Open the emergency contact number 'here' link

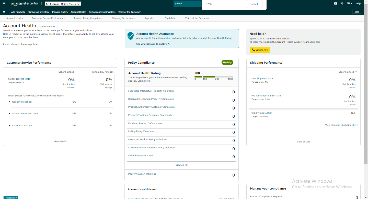pos(36,37)
